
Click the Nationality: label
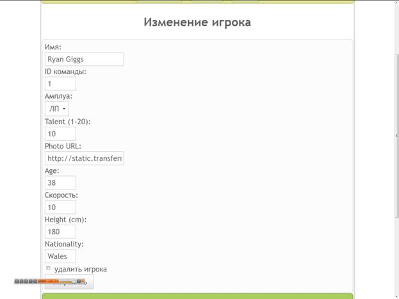coord(64,244)
